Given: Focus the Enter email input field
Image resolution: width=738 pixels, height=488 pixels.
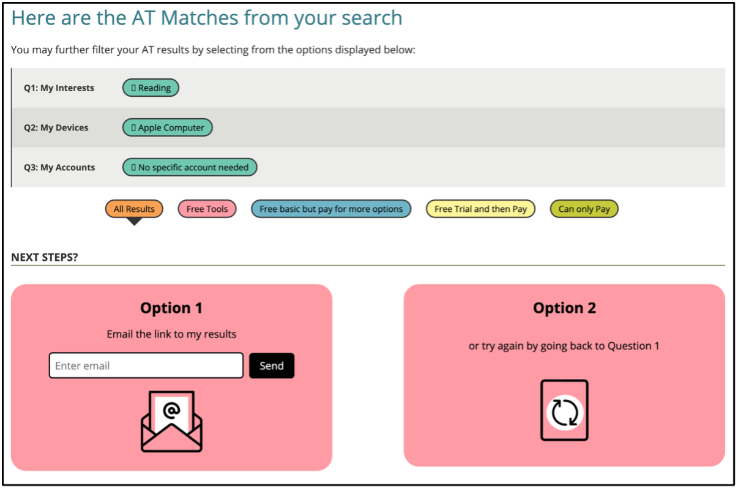Looking at the screenshot, I should pyautogui.click(x=146, y=366).
